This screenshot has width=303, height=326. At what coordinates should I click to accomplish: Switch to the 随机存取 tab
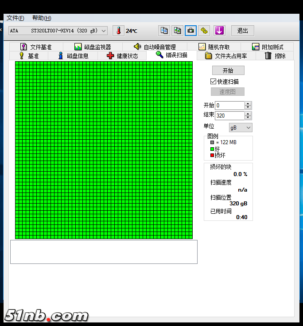(214, 47)
